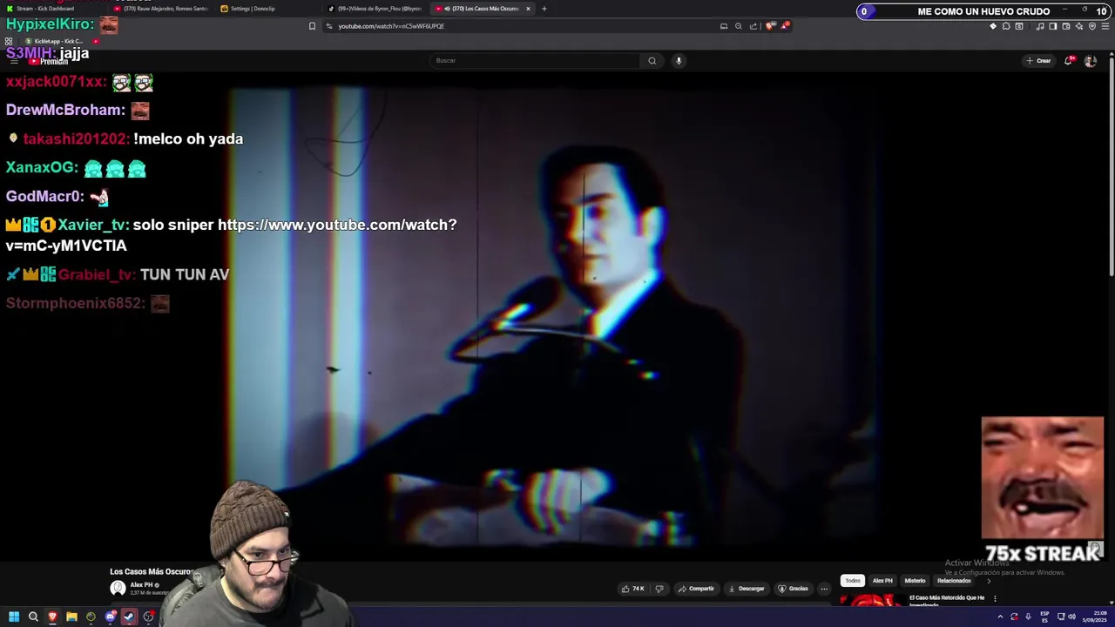Expand more filter chips with arrow
This screenshot has height=627, width=1115.
(x=989, y=581)
